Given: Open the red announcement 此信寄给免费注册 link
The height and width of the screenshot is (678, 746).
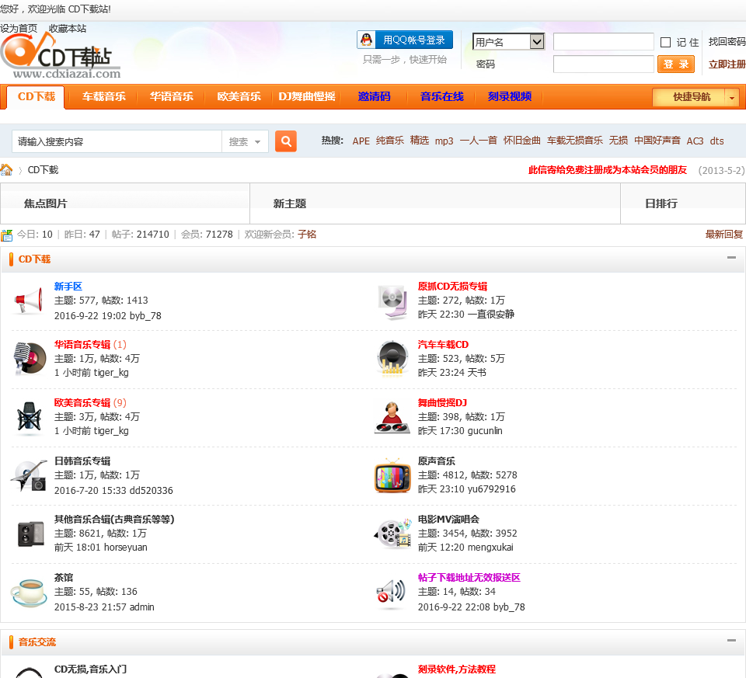Looking at the screenshot, I should pyautogui.click(x=608, y=170).
